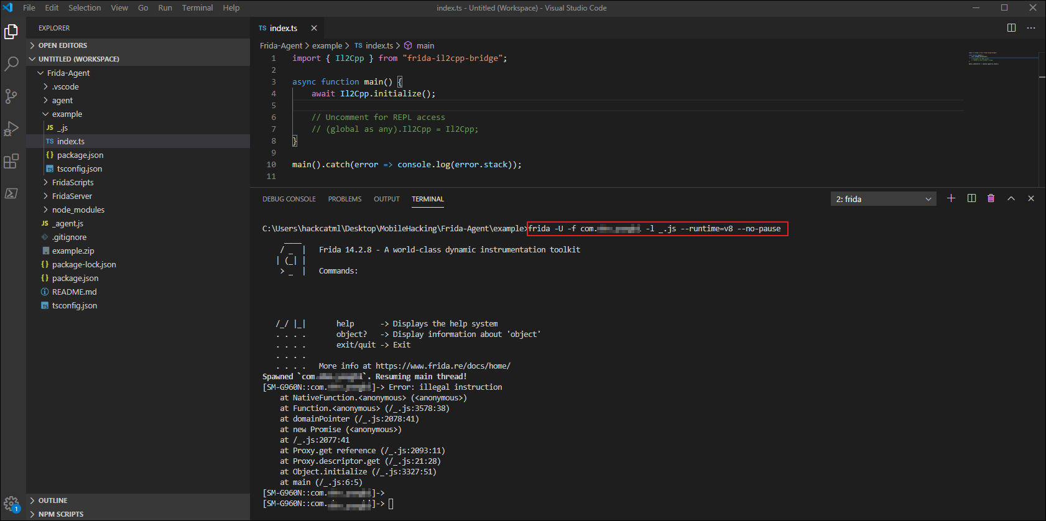Expand the node_modules folder
The width and height of the screenshot is (1046, 521).
(138, 210)
